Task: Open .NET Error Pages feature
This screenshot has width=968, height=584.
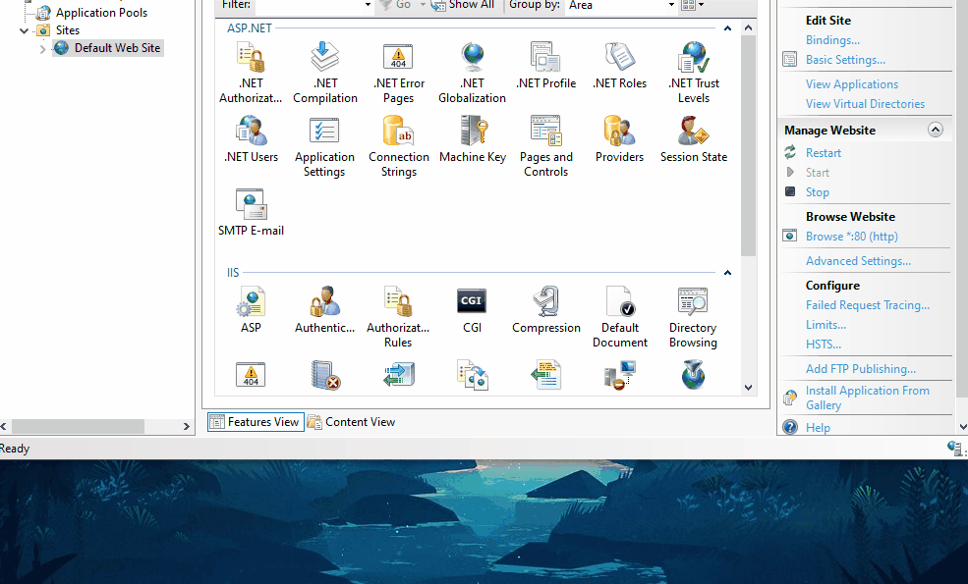Action: tap(399, 73)
